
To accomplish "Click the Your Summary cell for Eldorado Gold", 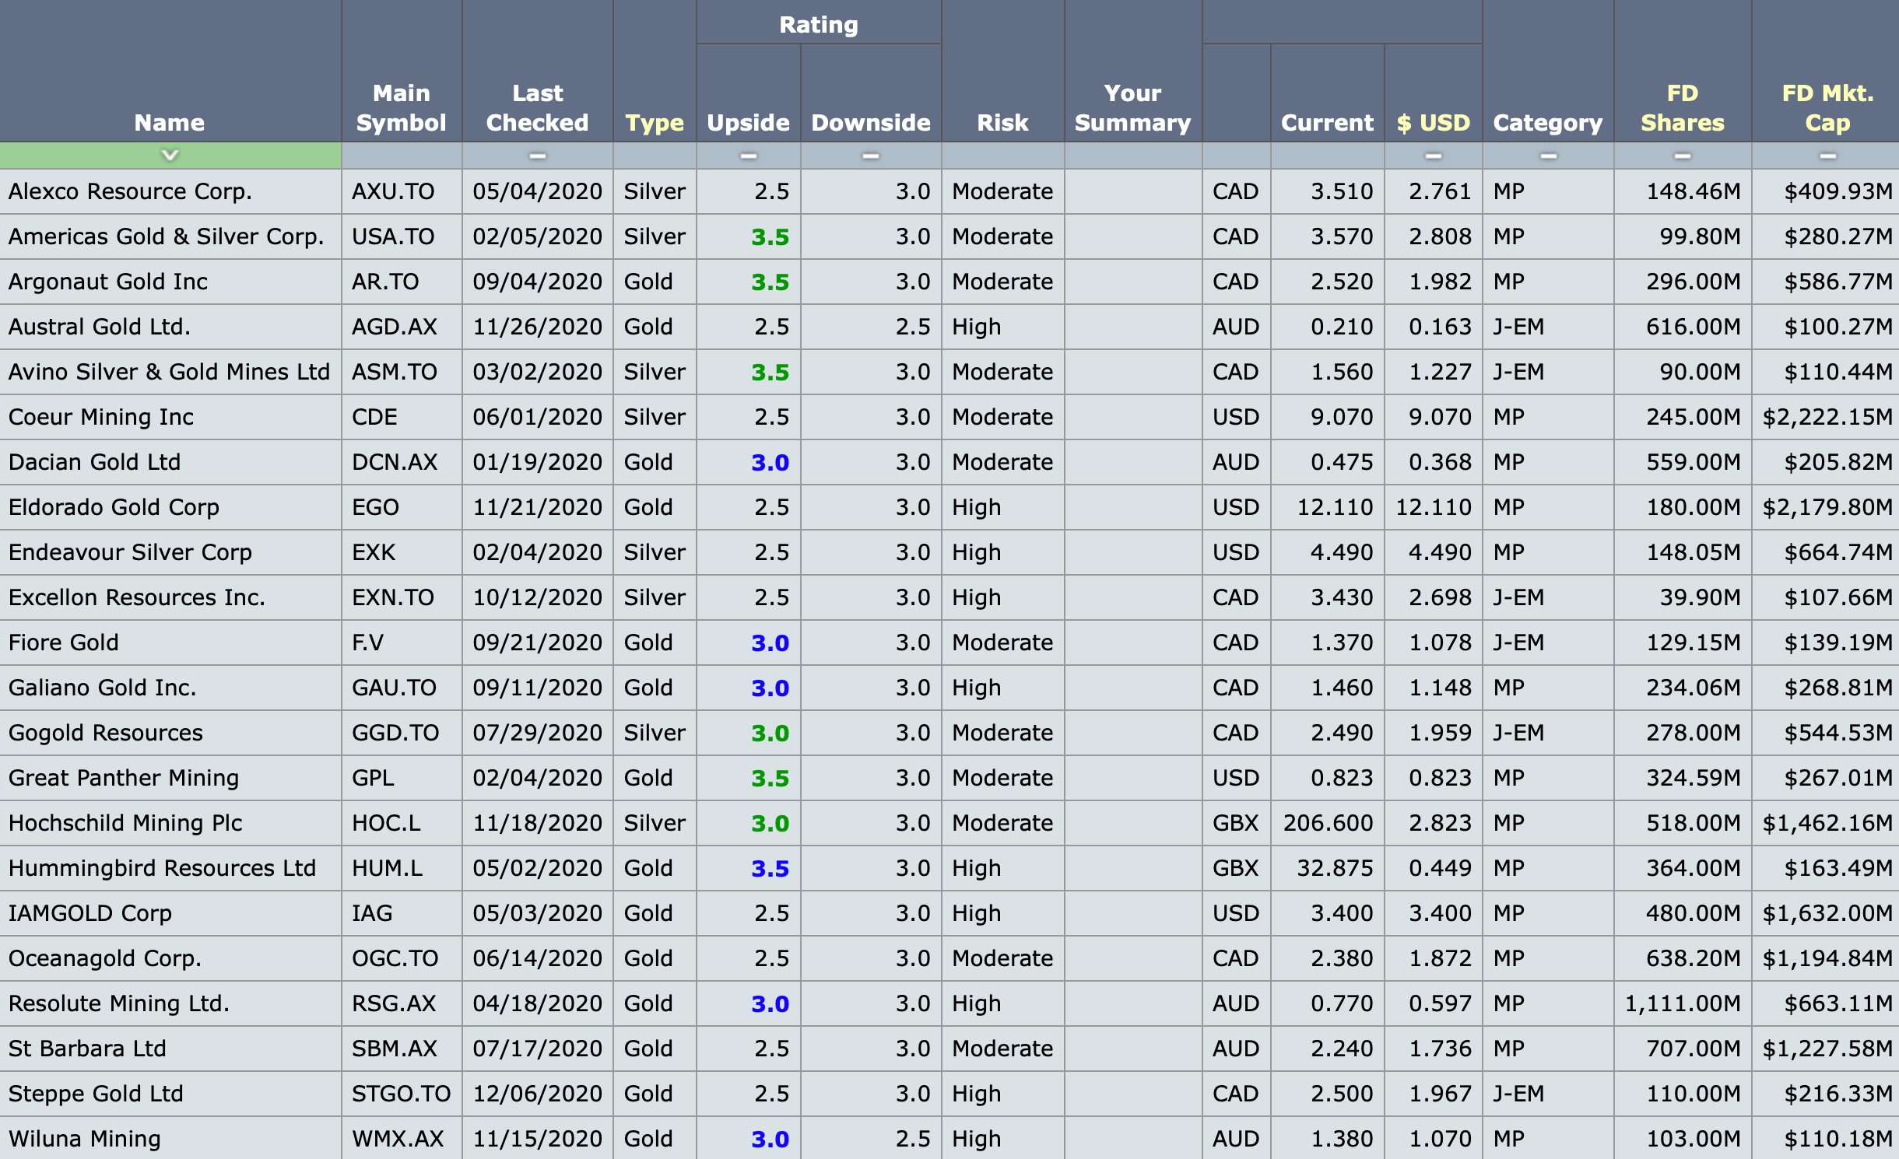I will pyautogui.click(x=1132, y=507).
